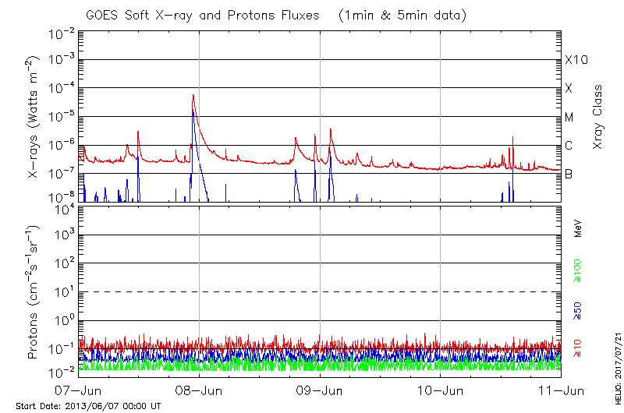Click the Protons axis title

click(33, 292)
